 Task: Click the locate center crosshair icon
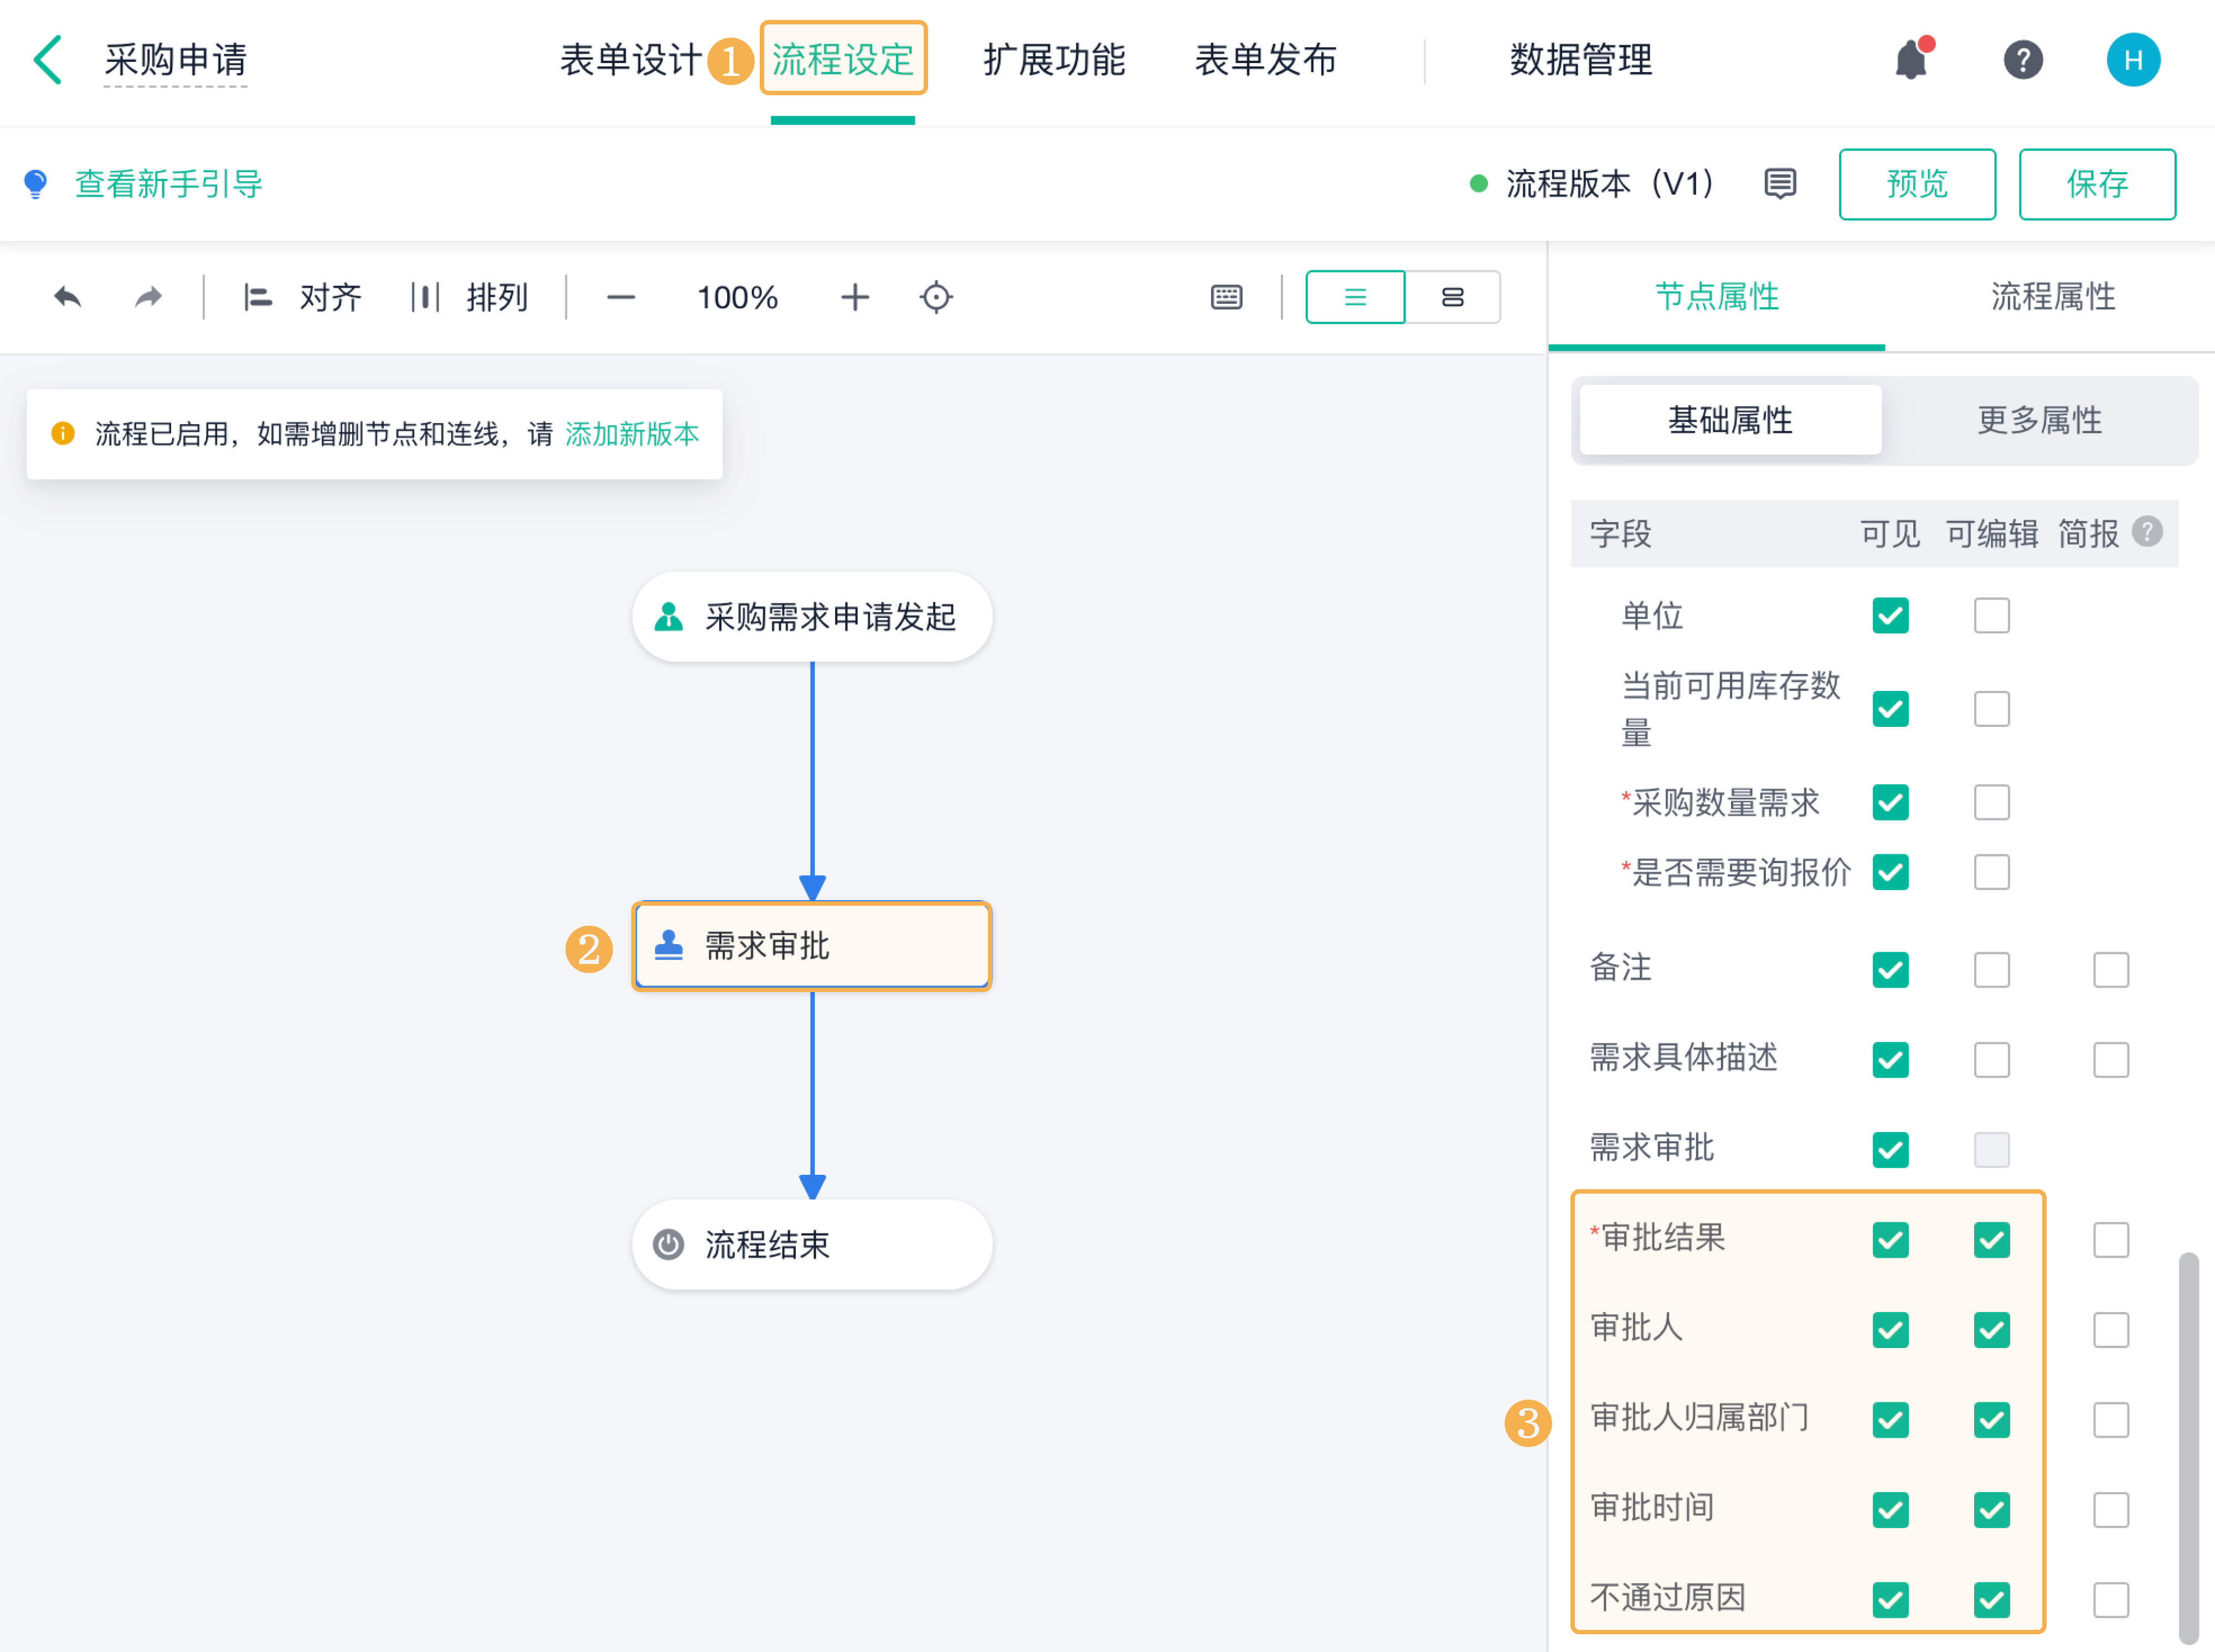pyautogui.click(x=936, y=297)
